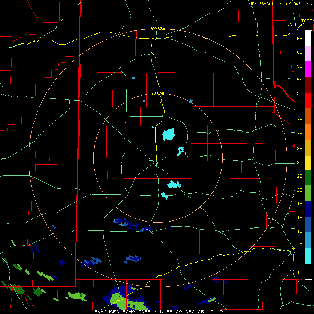Click the '34' legend value
The image size is (314, 314).
[300, 148]
